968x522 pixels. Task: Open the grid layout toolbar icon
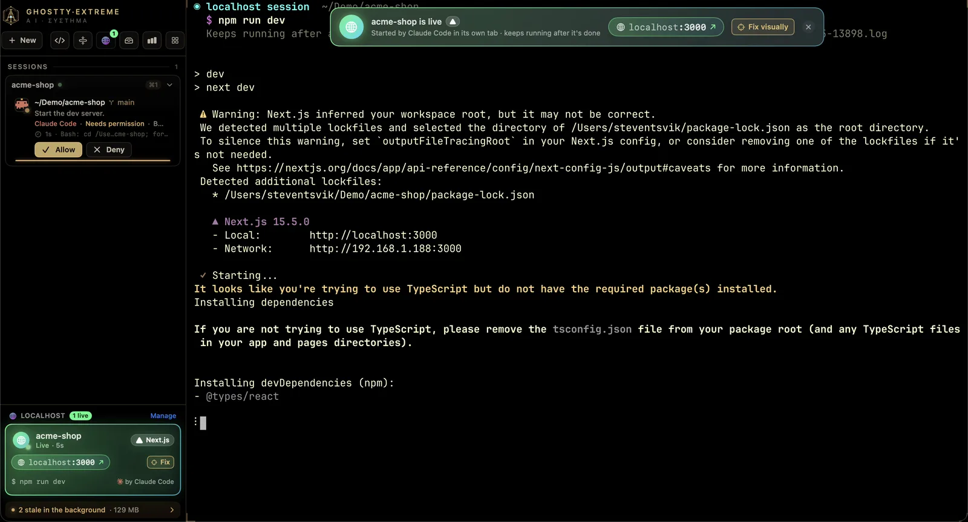pos(175,41)
